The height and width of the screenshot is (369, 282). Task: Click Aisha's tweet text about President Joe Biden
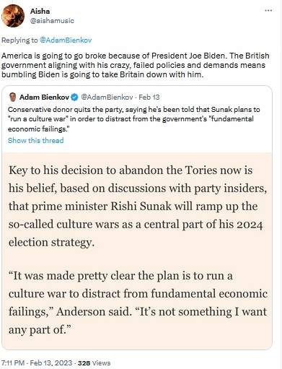coord(136,65)
